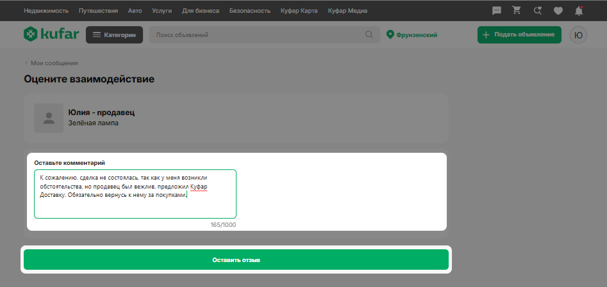
Task: Open Безопасность menu item
Action: [250, 11]
